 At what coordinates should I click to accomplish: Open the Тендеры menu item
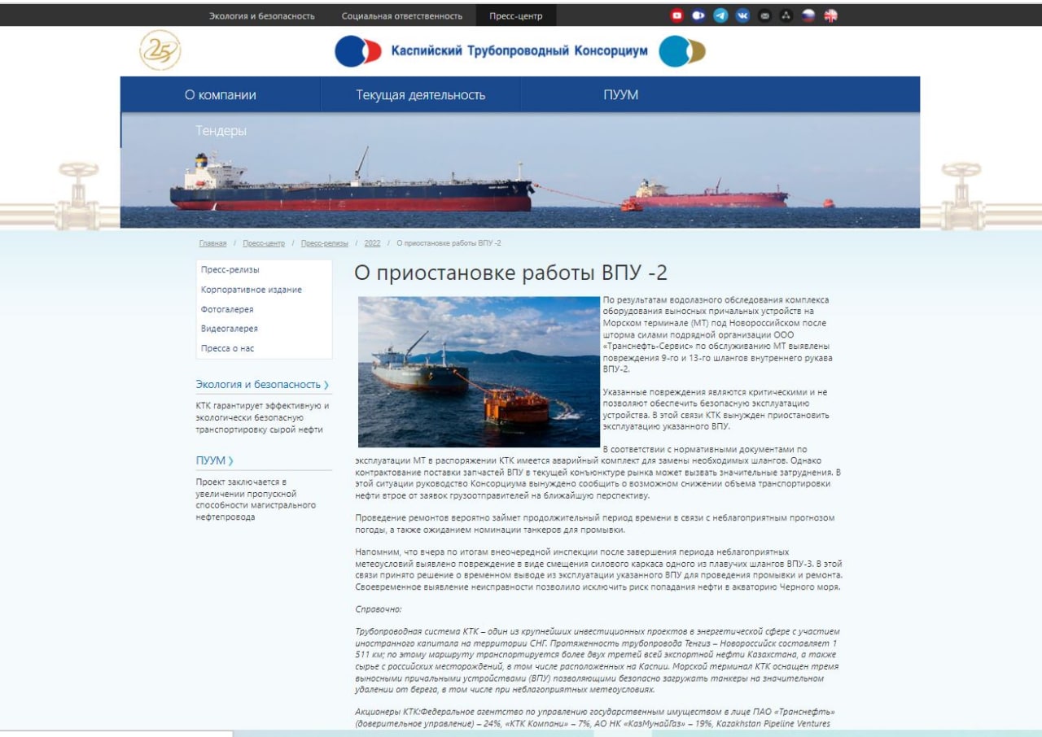221,130
